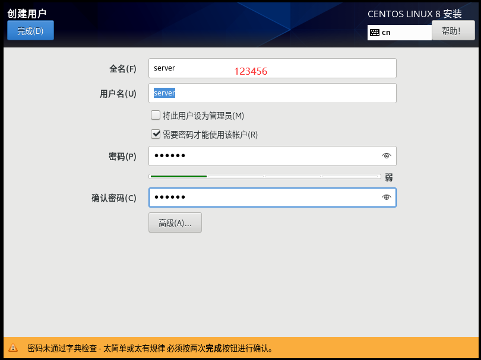
Task: Click the dictionary check warning message
Action: click(150, 348)
